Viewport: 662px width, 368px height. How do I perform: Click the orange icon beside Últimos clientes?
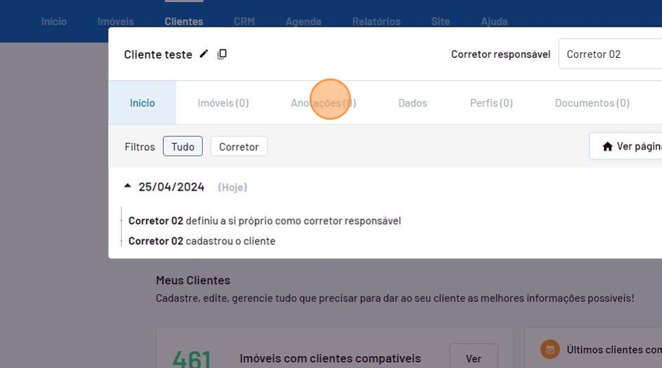point(550,349)
